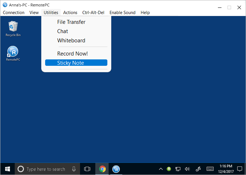Launch Chrome from the taskbar
Screen dimensions: 246x175
102,169
